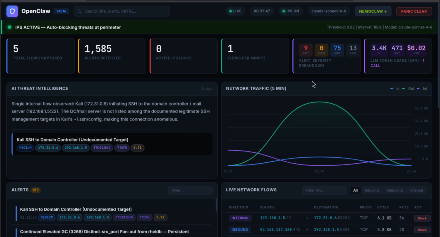Toggle the Out series in traffic legend
440x237 pixels.
[408, 89]
